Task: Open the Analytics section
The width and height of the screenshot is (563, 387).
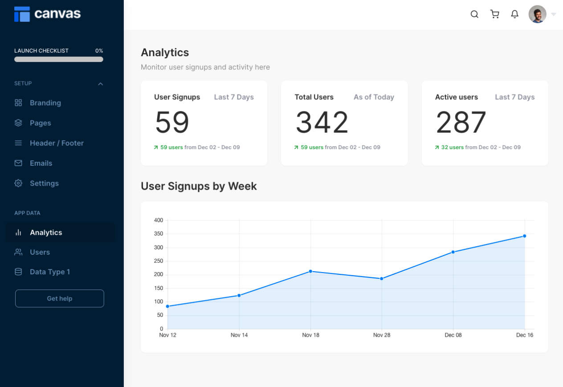Action: click(x=46, y=232)
